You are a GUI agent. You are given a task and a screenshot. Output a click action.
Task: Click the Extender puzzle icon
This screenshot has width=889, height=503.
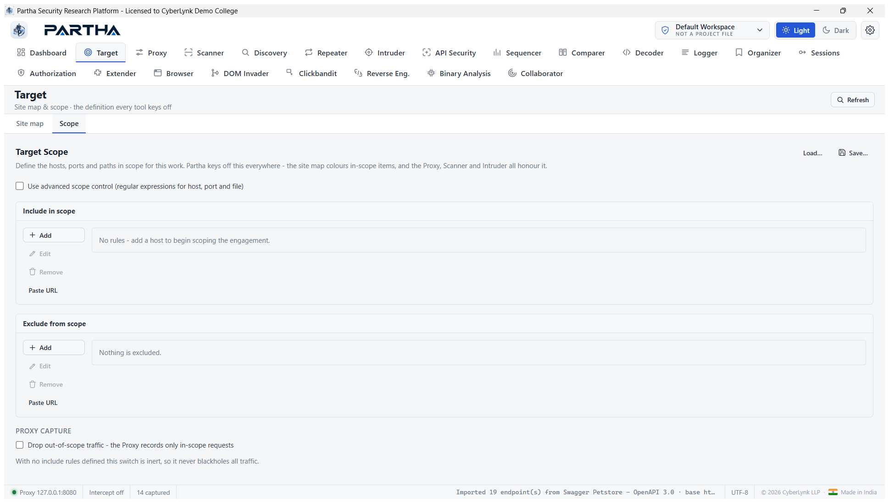98,73
